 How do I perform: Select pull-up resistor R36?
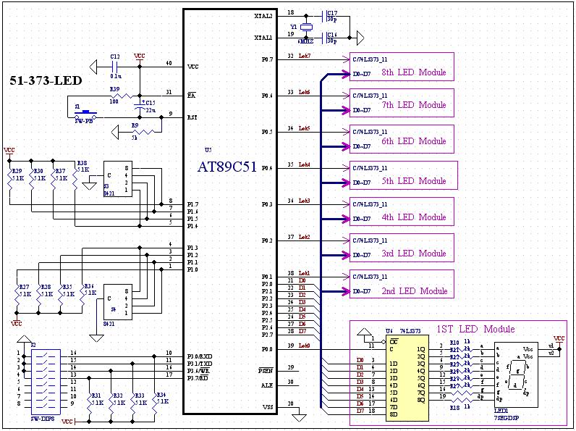[x=82, y=296]
